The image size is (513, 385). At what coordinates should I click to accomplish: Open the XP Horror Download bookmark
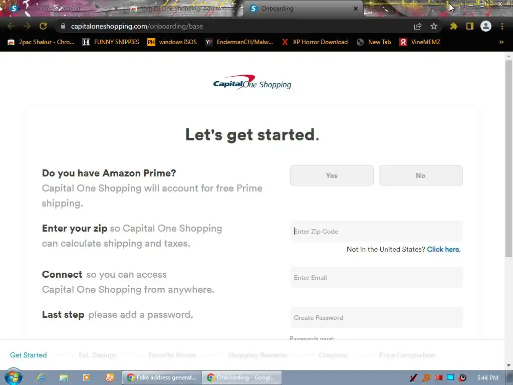pos(315,42)
